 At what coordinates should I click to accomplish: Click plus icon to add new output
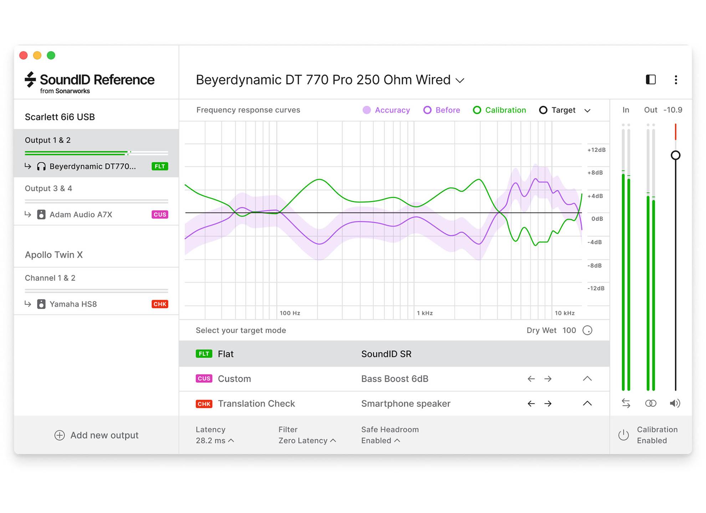point(60,435)
